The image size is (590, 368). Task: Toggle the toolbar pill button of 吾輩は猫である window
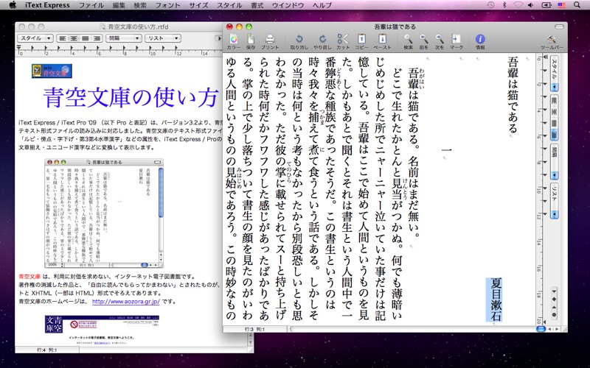[559, 26]
